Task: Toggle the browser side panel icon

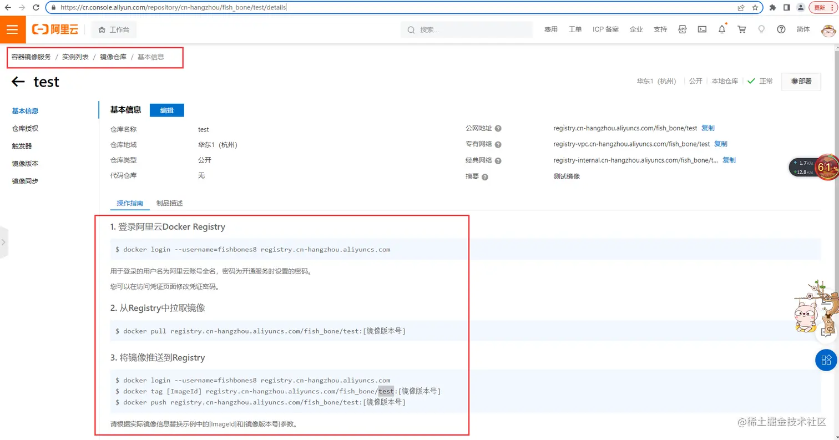Action: [786, 8]
